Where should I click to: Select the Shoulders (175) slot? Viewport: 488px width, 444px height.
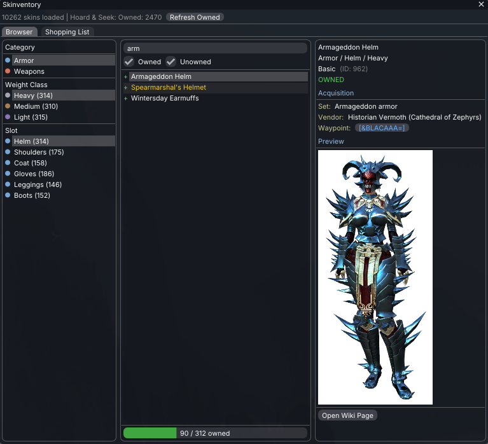pos(64,152)
